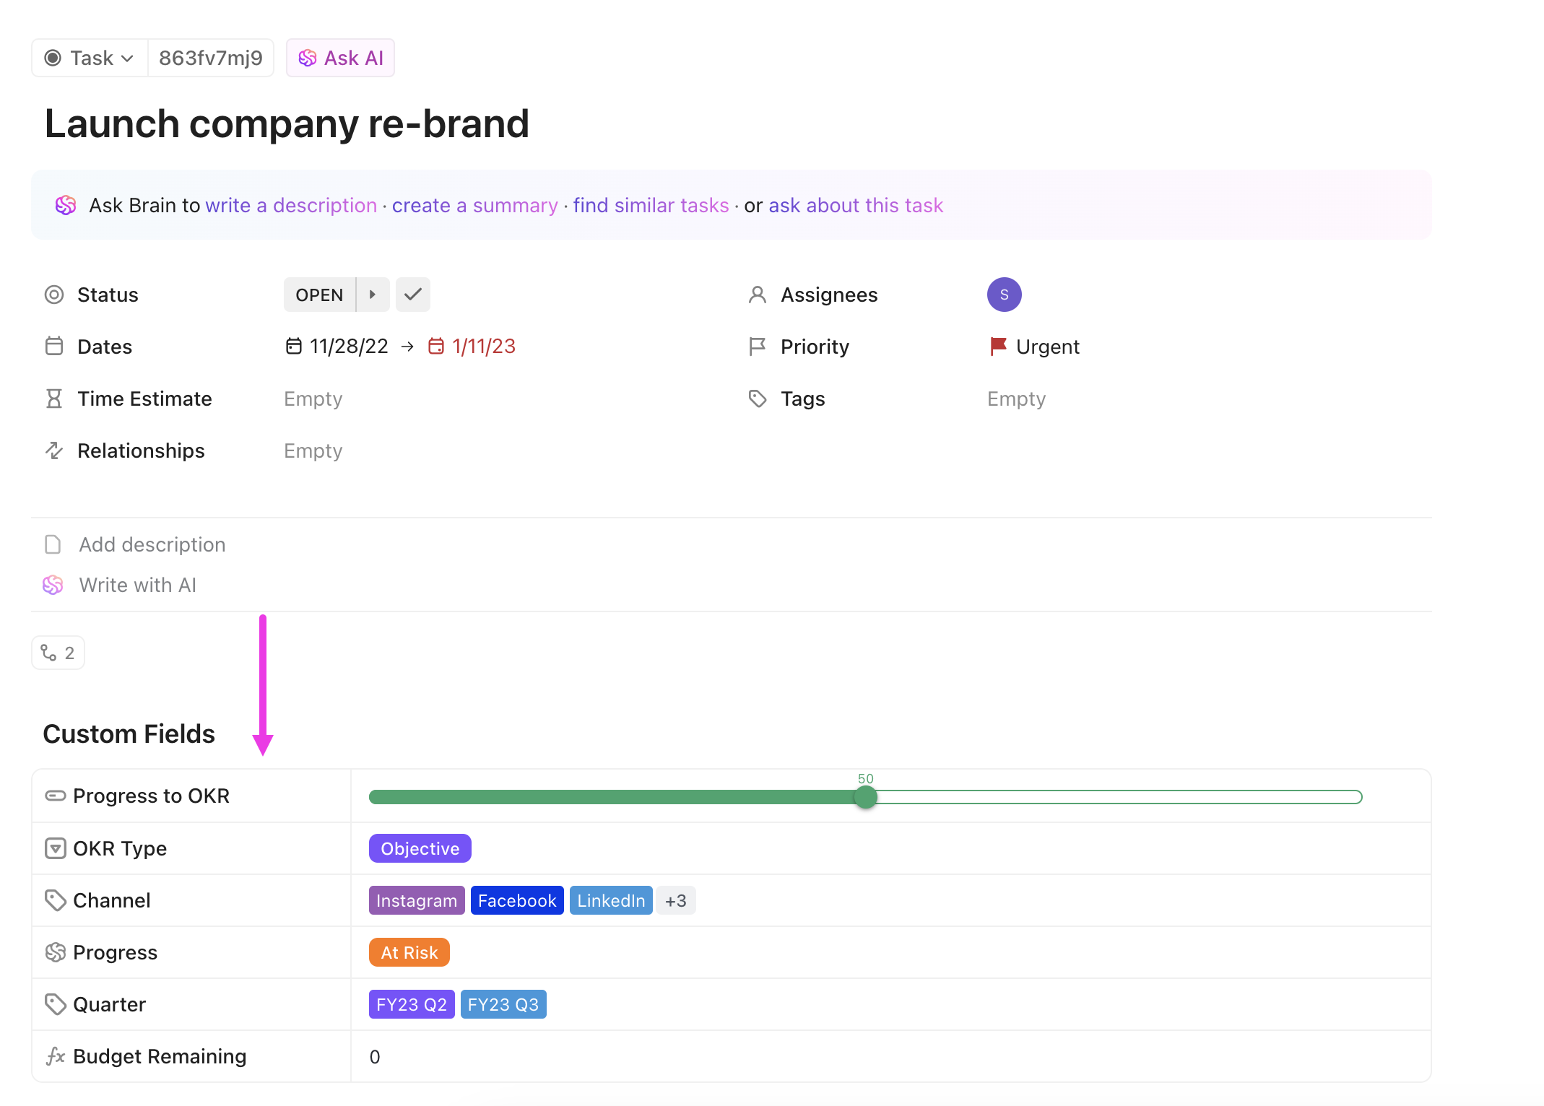Open the Task type dropdown
The width and height of the screenshot is (1544, 1106).
90,58
